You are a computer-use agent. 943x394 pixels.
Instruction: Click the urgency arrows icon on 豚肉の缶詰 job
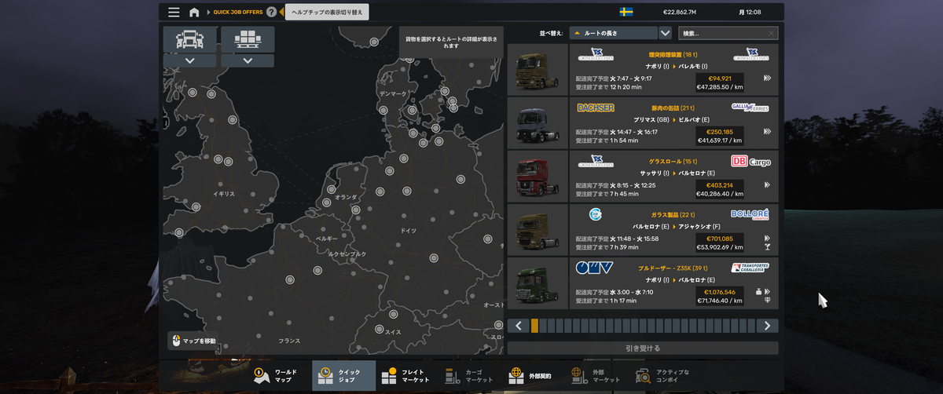767,131
